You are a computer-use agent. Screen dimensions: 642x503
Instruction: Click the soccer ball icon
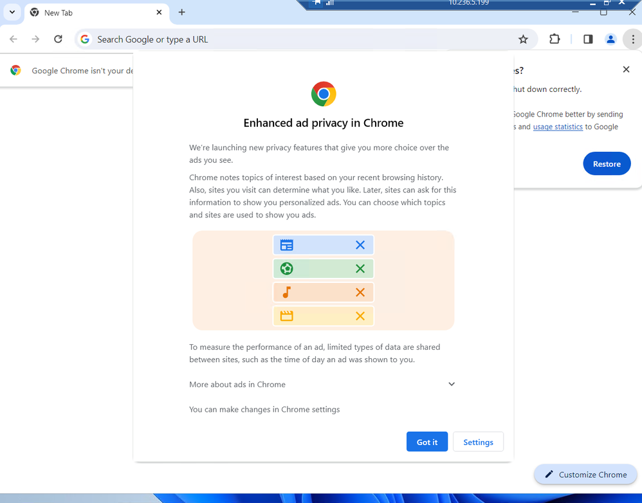click(x=286, y=268)
